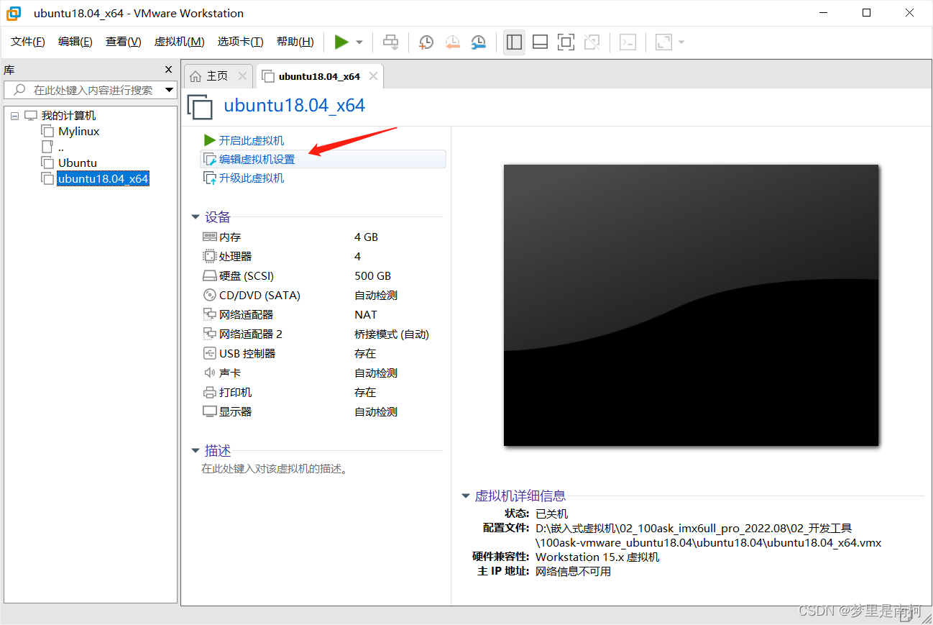Select ubuntu18.04_x64 in the library tree
Screen dimensions: 933x625
pyautogui.click(x=103, y=178)
